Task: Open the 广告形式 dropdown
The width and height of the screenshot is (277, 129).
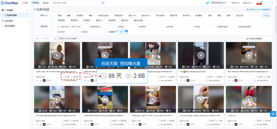Action: [204, 27]
